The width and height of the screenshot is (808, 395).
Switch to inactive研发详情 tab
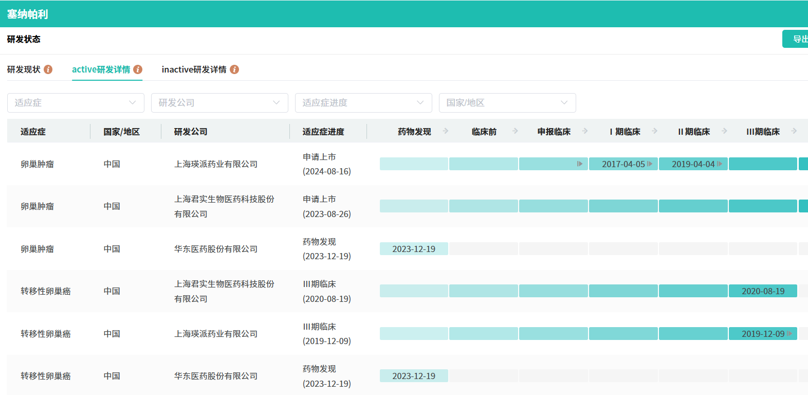point(194,69)
